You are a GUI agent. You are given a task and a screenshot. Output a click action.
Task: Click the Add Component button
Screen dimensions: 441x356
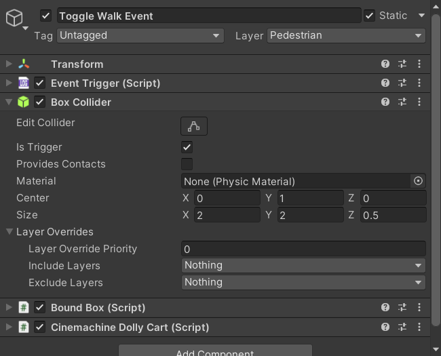coord(215,351)
